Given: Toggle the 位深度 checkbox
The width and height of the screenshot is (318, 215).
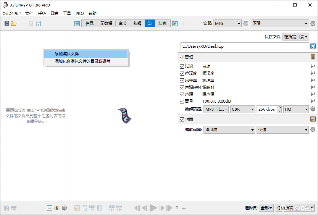Looking at the screenshot, I should [x=182, y=73].
